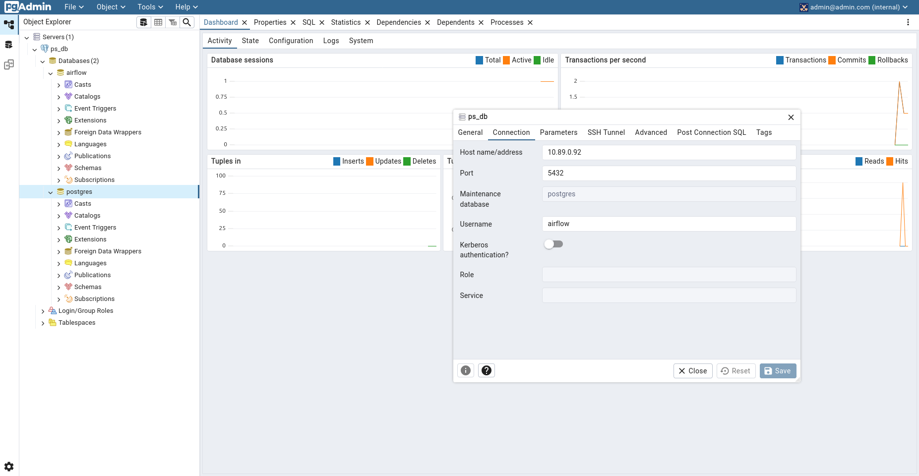Image resolution: width=919 pixels, height=476 pixels.
Task: Open Search Objects magnifier icon
Action: coord(187,22)
